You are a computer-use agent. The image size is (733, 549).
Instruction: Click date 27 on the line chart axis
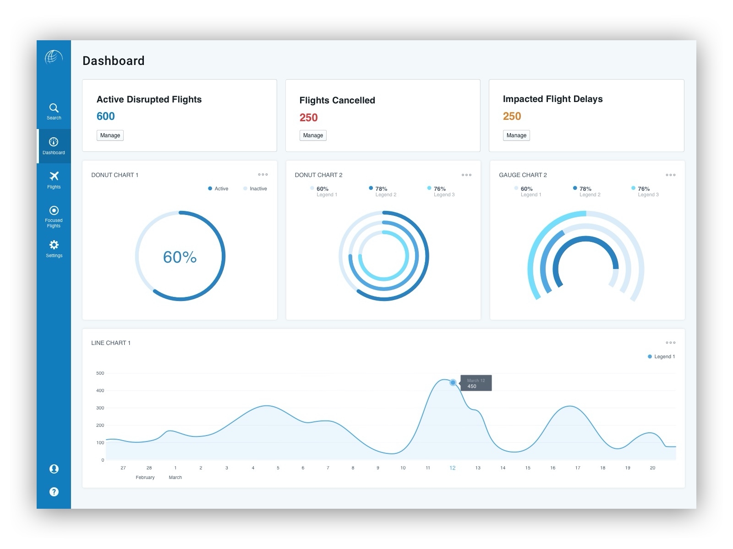click(x=123, y=468)
